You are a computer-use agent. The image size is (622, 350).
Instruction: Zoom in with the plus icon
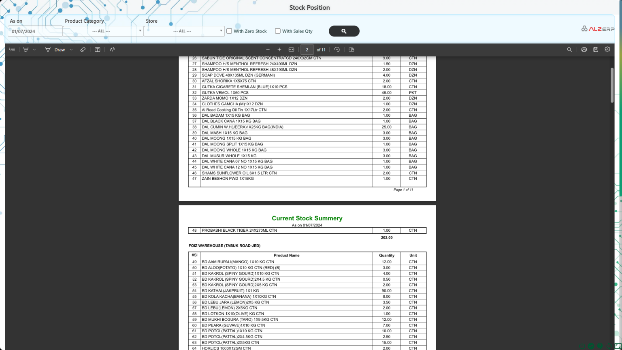click(x=279, y=49)
